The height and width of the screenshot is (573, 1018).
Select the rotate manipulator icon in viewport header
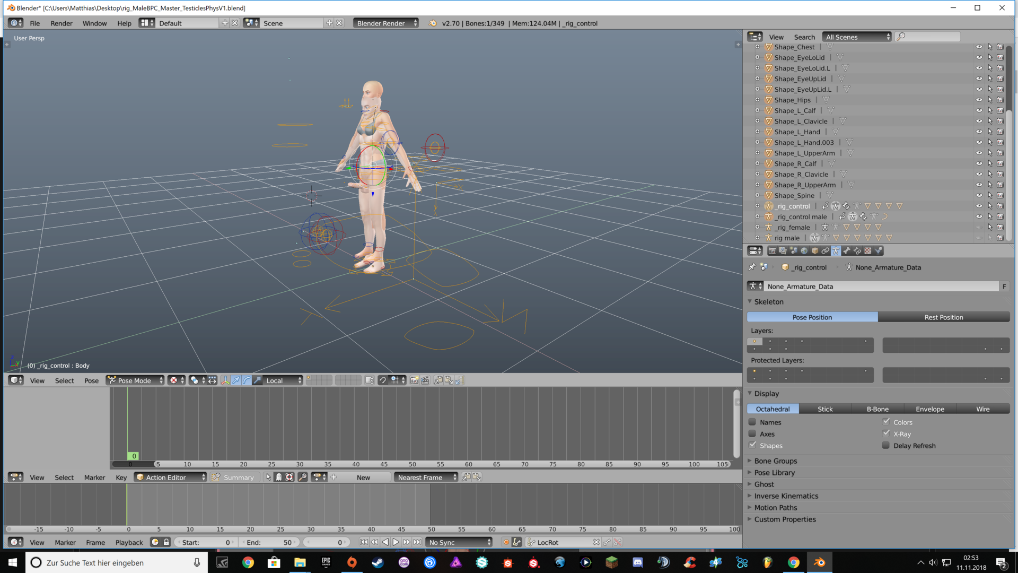pos(247,380)
